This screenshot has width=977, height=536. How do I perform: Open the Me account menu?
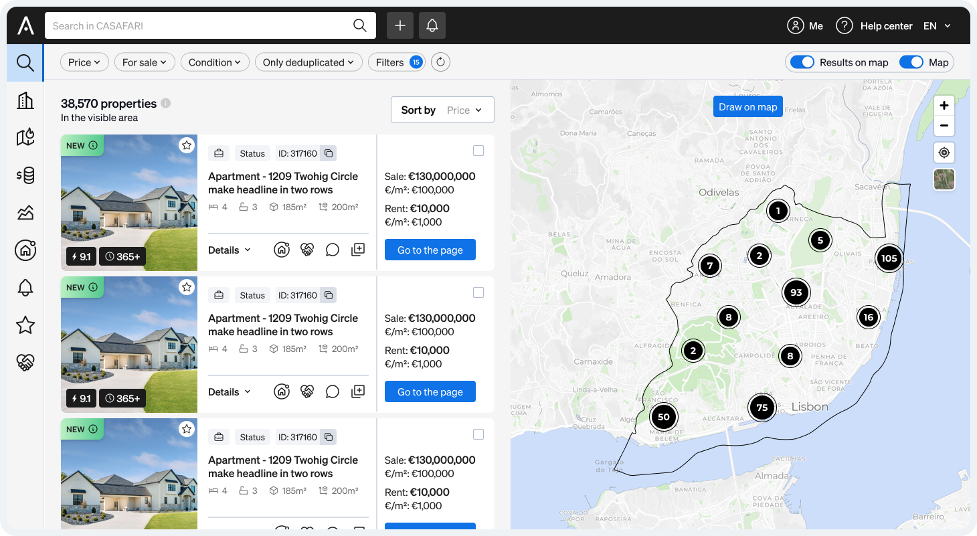pos(805,25)
